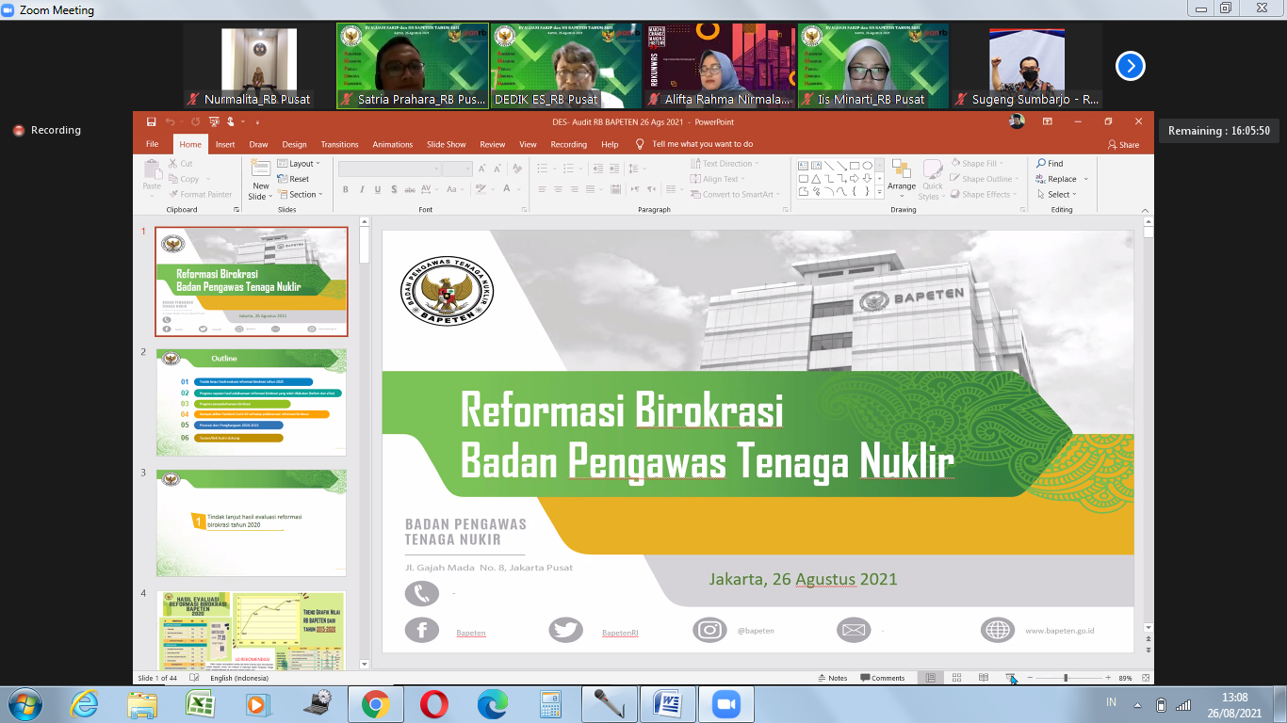
Task: Open Microsoft Word from the taskbar
Action: click(x=667, y=703)
